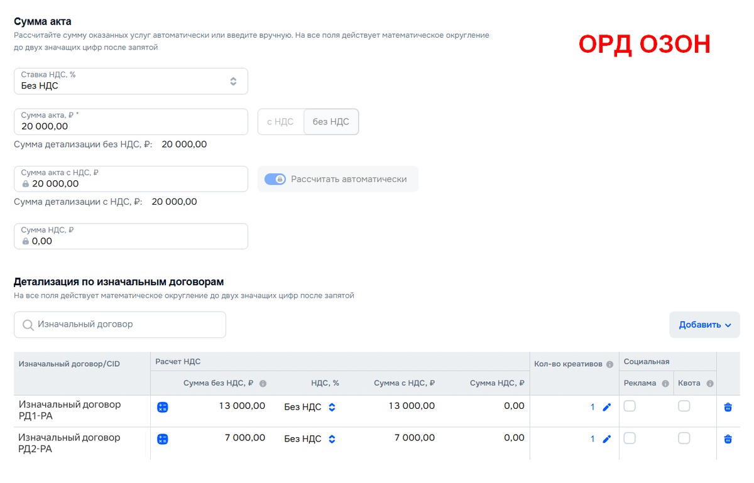Screen dimensions: 754x483
Task: Check Квота checkbox for РД1-РА
Action: pyautogui.click(x=684, y=406)
